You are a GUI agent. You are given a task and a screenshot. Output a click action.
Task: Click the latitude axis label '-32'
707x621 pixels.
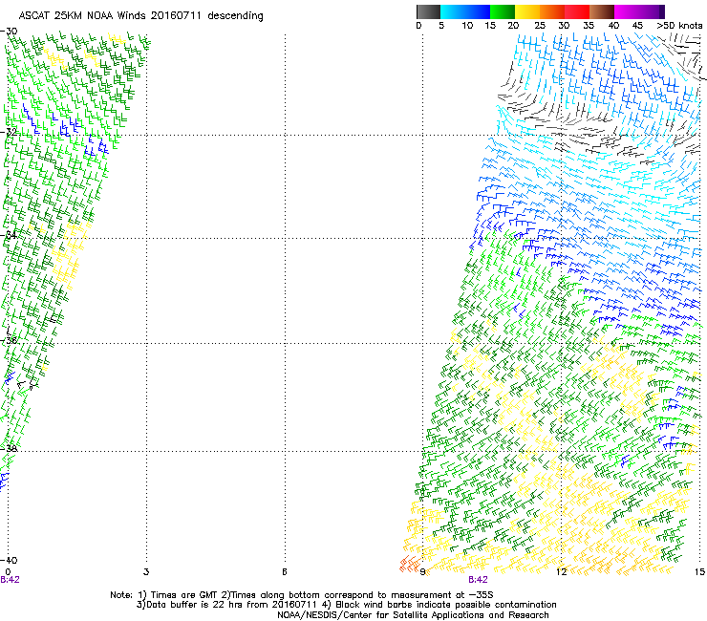pyautogui.click(x=9, y=132)
